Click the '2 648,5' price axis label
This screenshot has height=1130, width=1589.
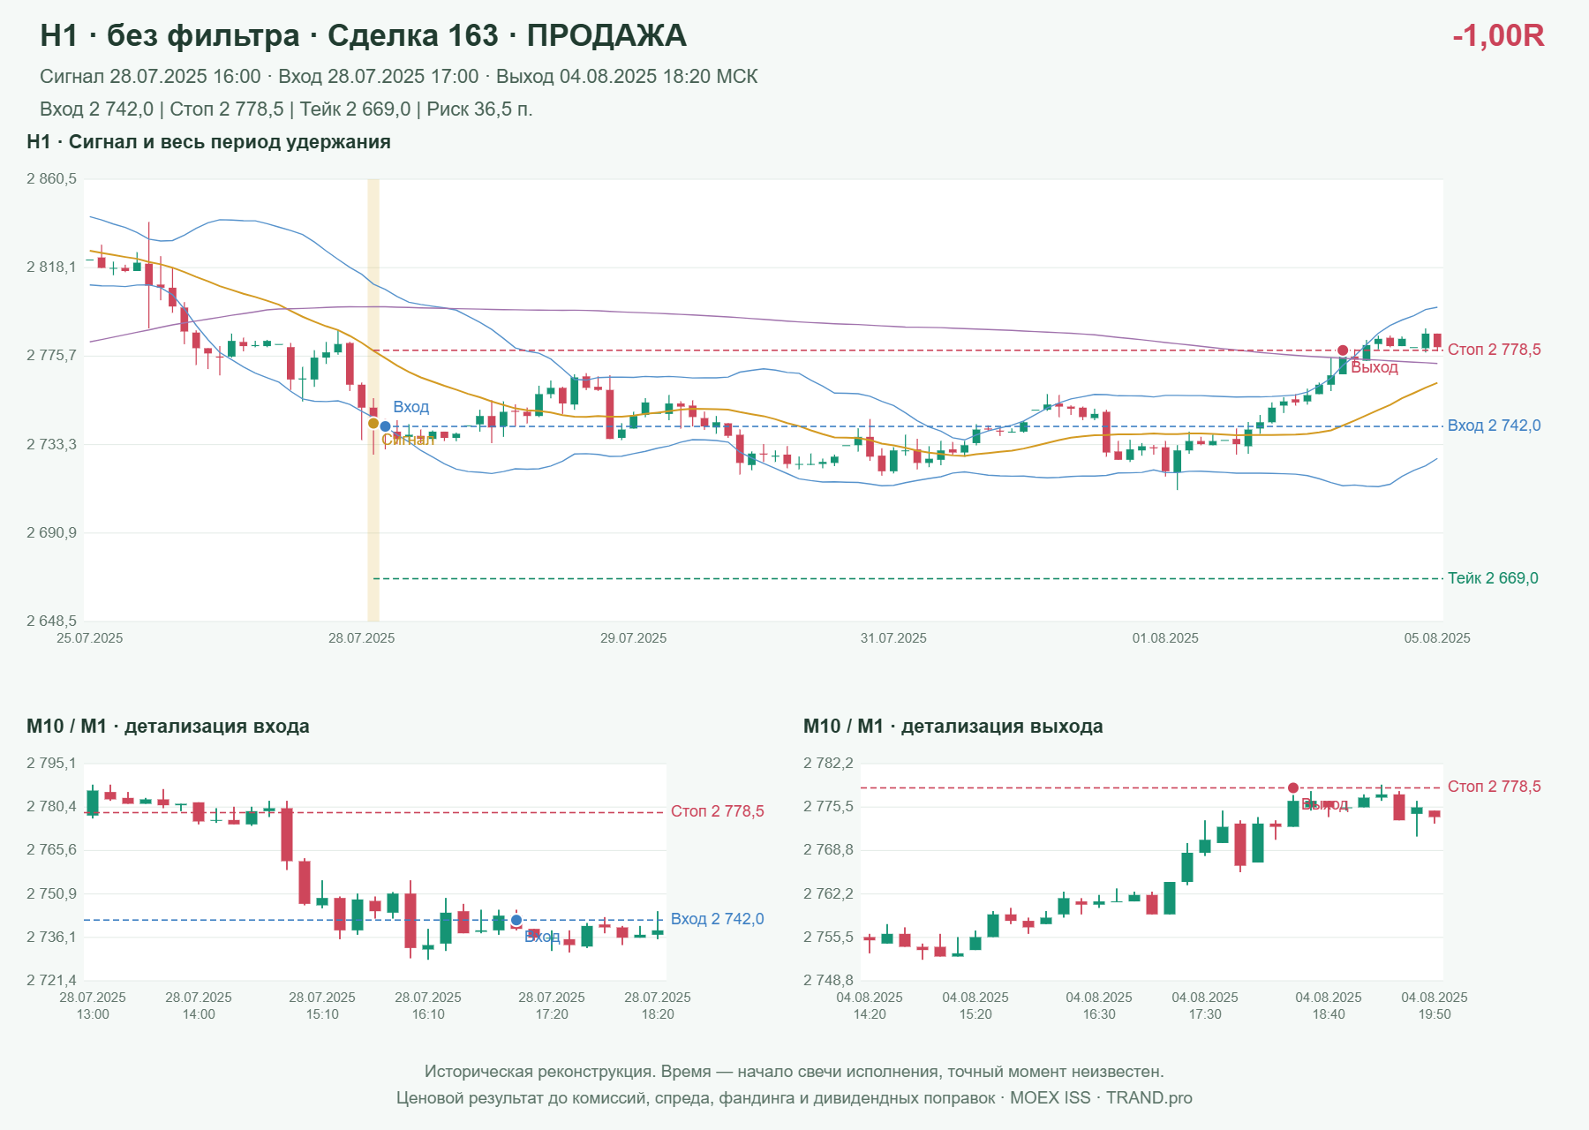pos(51,621)
